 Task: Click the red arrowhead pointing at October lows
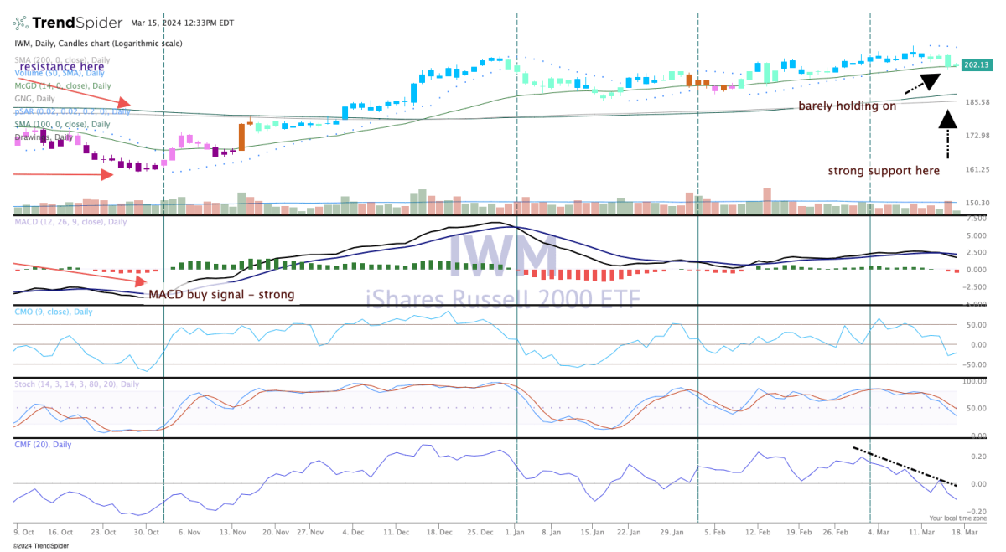[106, 174]
